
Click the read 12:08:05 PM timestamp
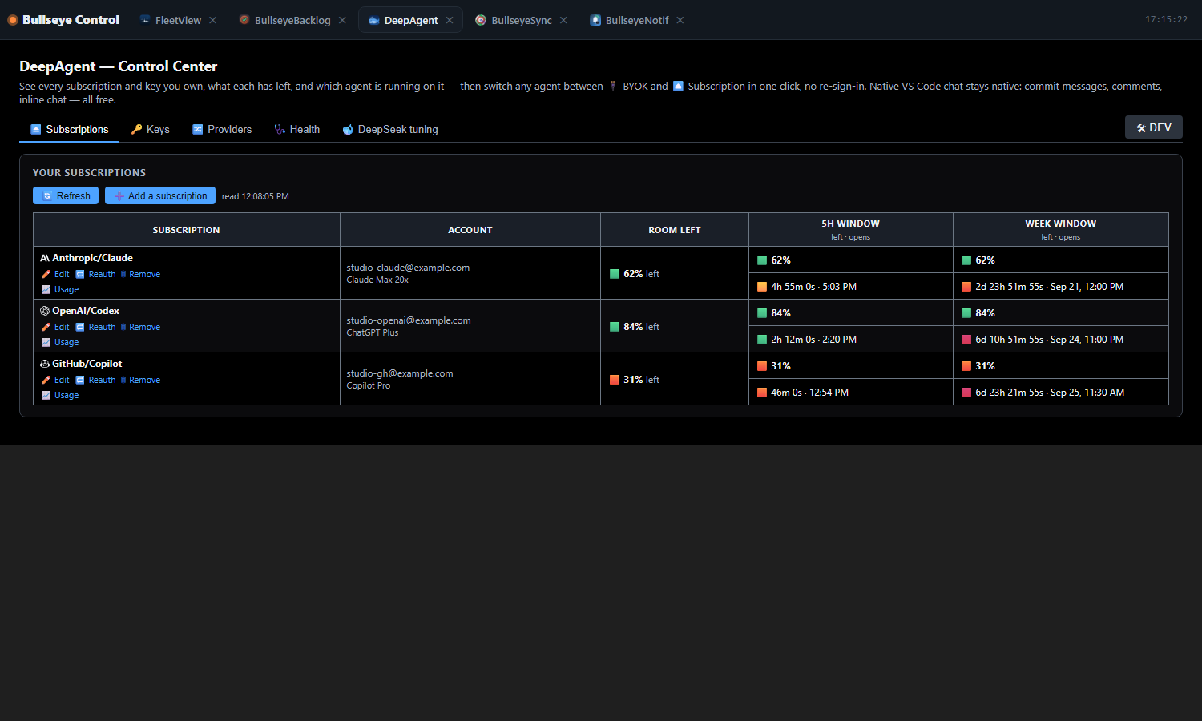click(x=256, y=196)
